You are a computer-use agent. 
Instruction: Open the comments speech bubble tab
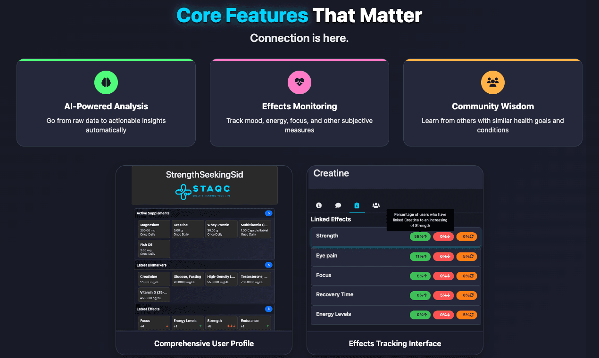click(338, 205)
